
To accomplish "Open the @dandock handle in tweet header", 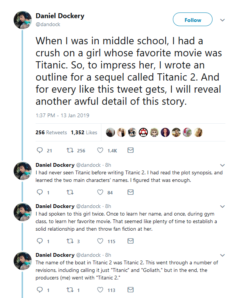I will (48, 24).
